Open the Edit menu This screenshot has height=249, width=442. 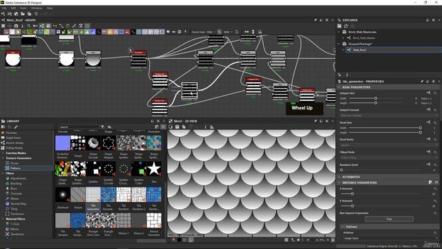click(13, 8)
